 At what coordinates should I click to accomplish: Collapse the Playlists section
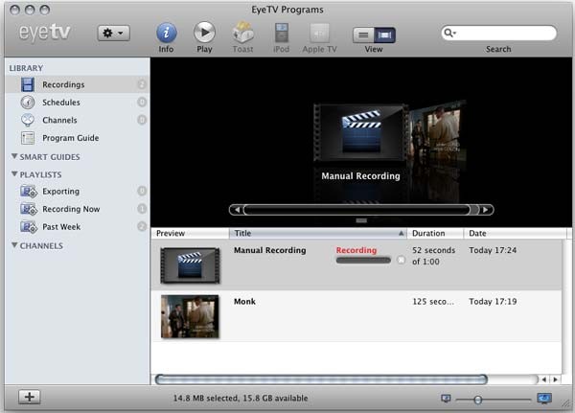coord(14,173)
